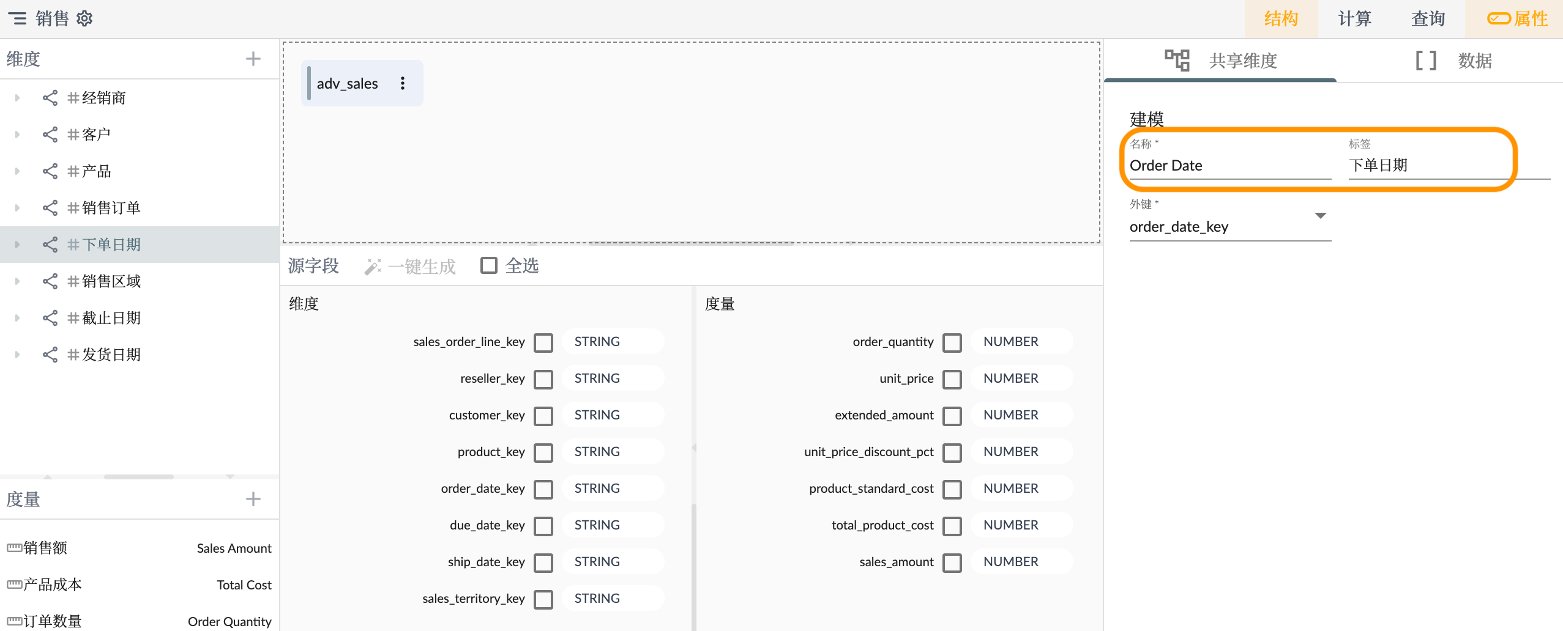Open adv_sales three-dot options menu
This screenshot has height=631, width=1563.
402,83
